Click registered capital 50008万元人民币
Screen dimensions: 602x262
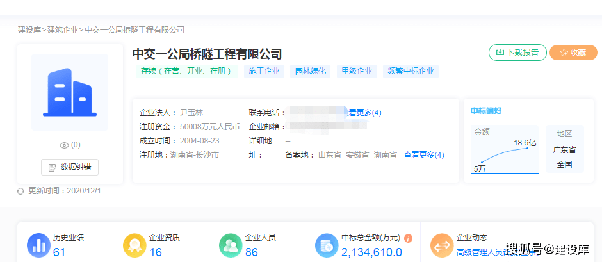pos(209,127)
